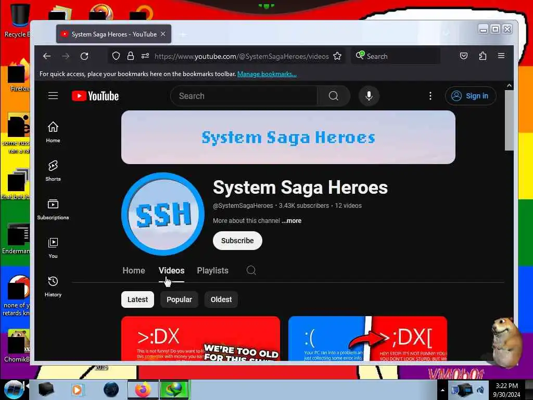Sort videos by Oldest
The image size is (533, 400).
221,299
